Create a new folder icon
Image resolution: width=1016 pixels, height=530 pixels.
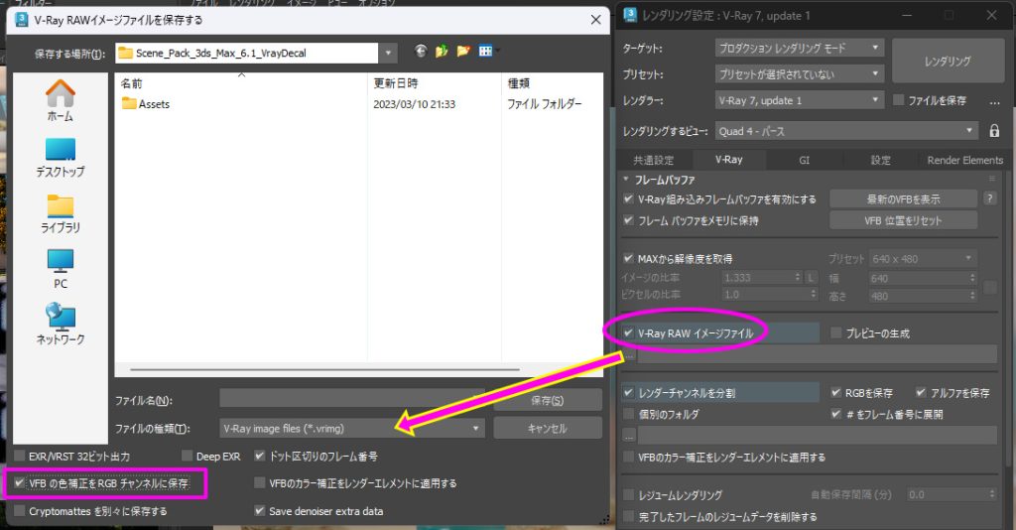[x=462, y=52]
